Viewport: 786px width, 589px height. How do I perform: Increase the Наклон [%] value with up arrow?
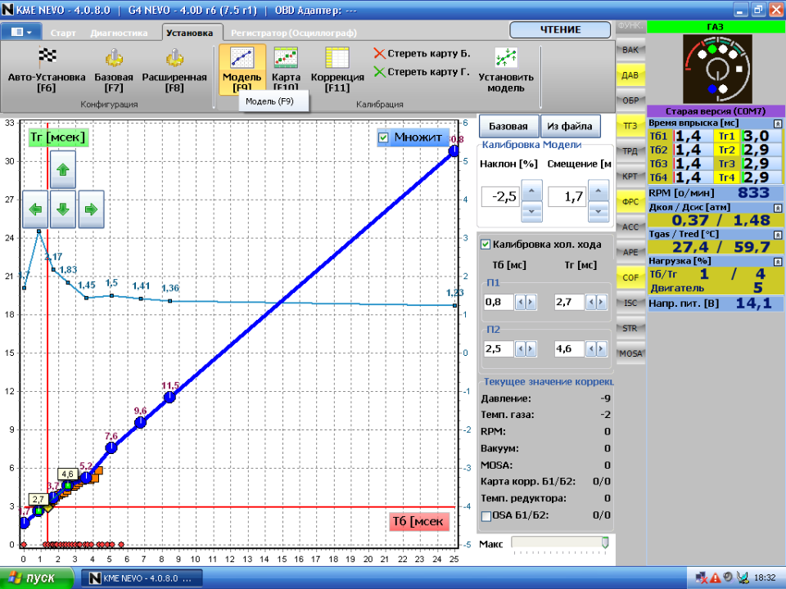(x=531, y=189)
